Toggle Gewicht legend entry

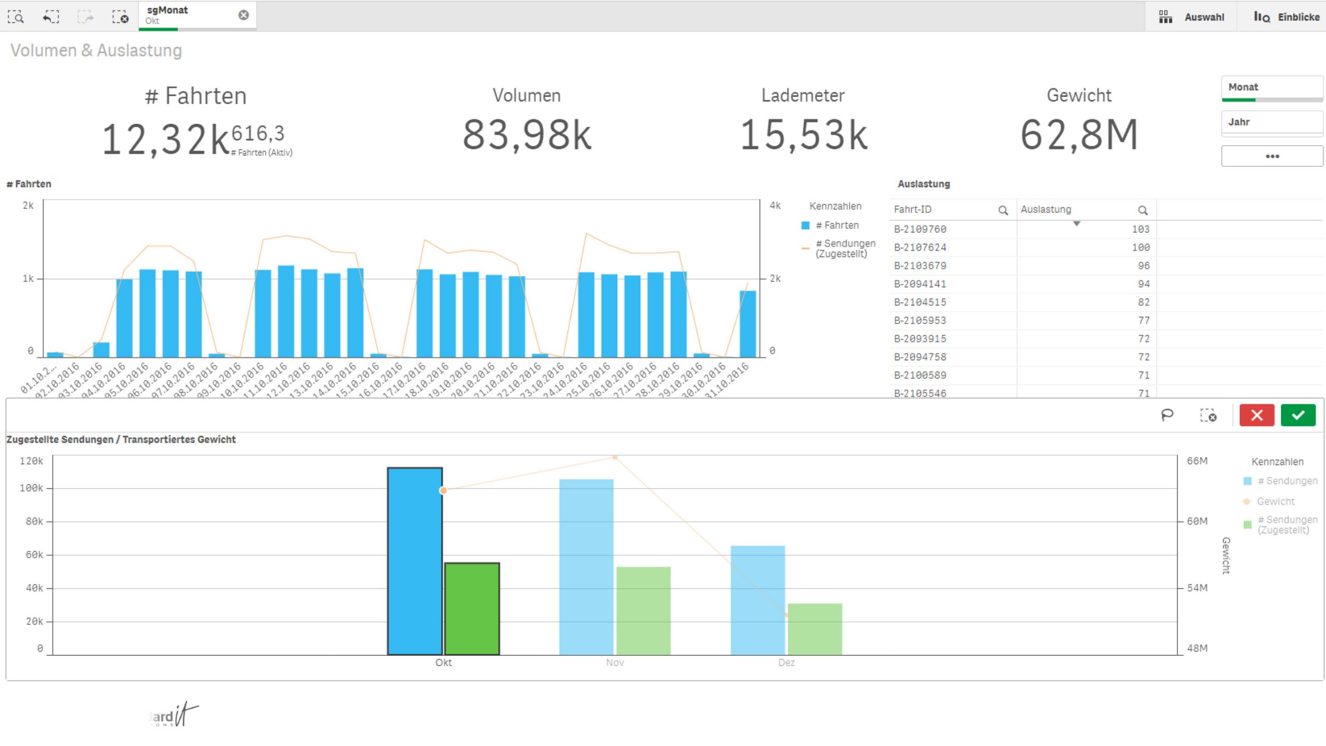[x=1275, y=501]
